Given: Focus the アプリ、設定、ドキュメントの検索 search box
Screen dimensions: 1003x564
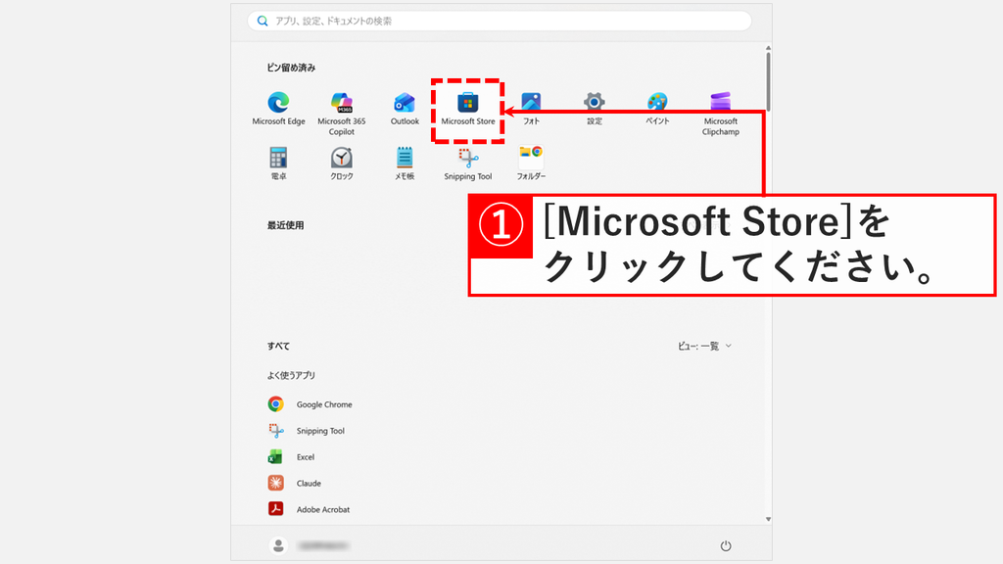Looking at the screenshot, I should tap(499, 22).
